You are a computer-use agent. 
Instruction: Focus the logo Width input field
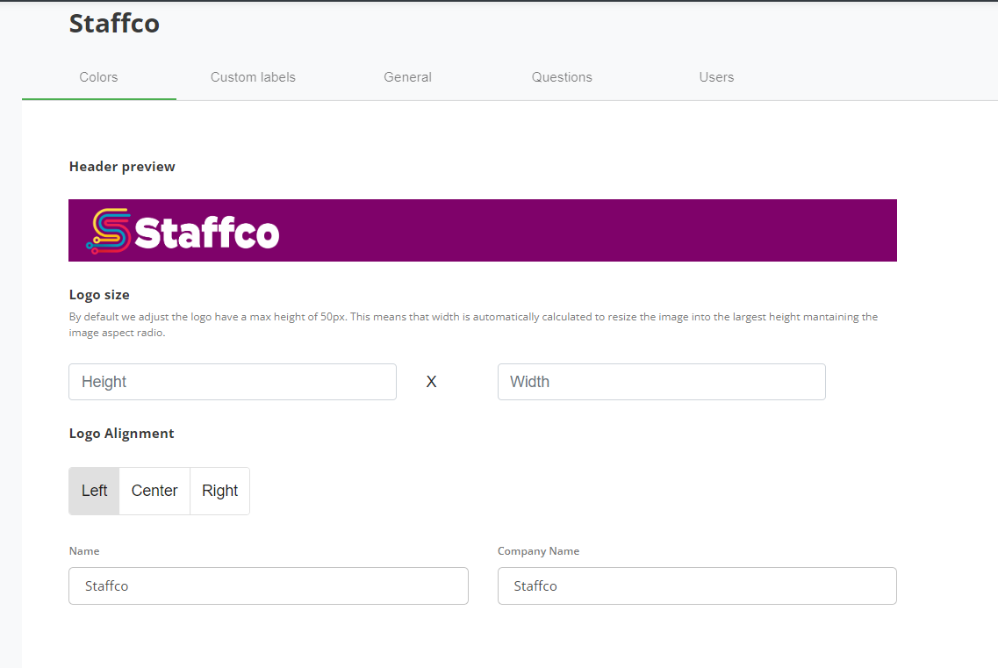tap(661, 382)
